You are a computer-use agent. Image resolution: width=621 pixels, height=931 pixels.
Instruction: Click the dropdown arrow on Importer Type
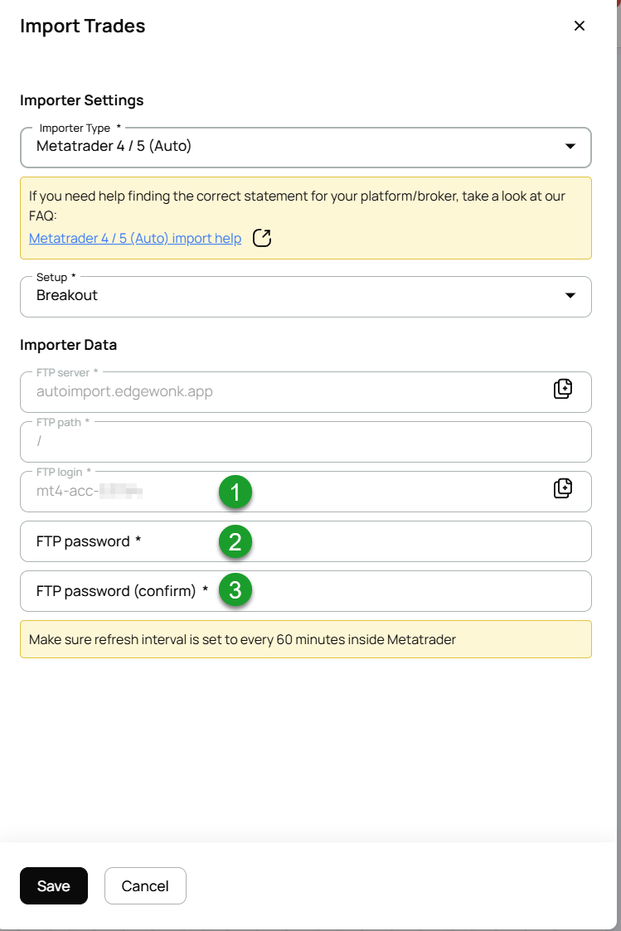[x=570, y=144]
